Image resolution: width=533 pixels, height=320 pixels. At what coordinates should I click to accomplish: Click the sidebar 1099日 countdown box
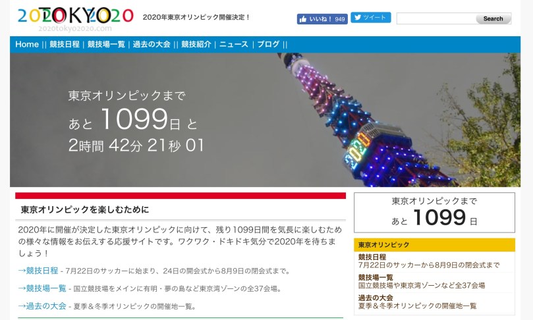[x=434, y=213]
